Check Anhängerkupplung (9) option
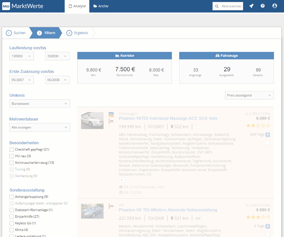 pos(12,197)
